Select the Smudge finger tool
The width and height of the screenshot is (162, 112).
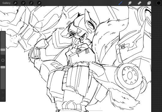click(130, 3)
